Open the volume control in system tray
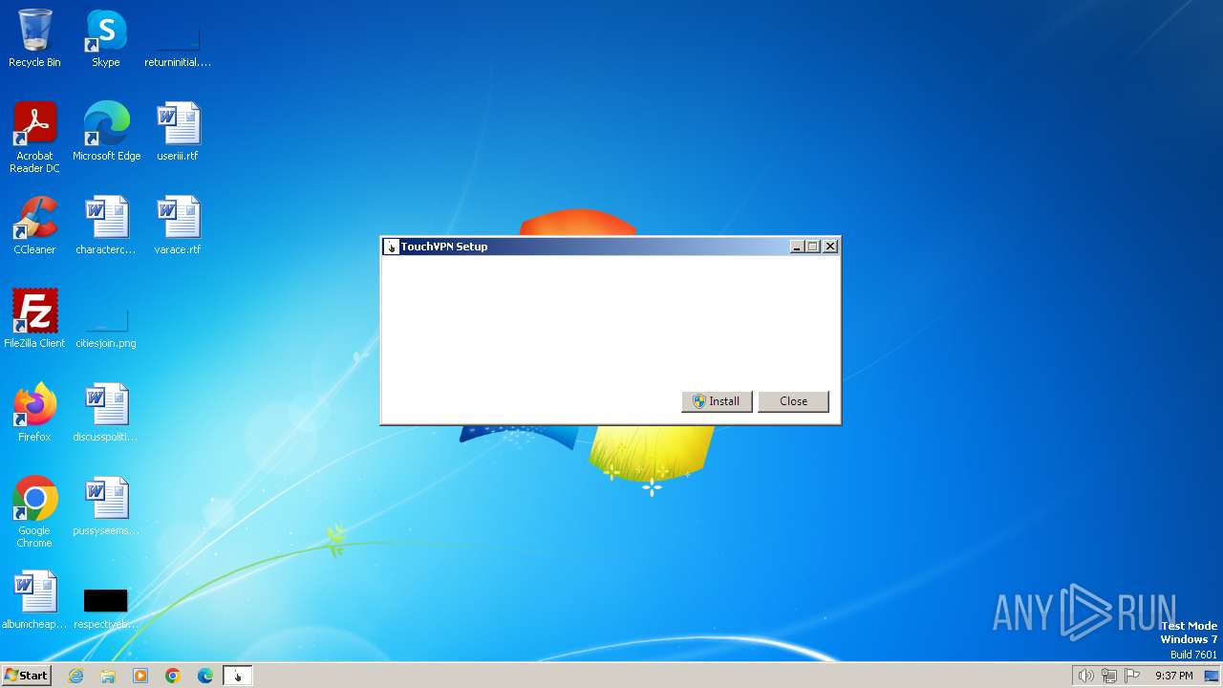Image resolution: width=1223 pixels, height=688 pixels. (1085, 676)
